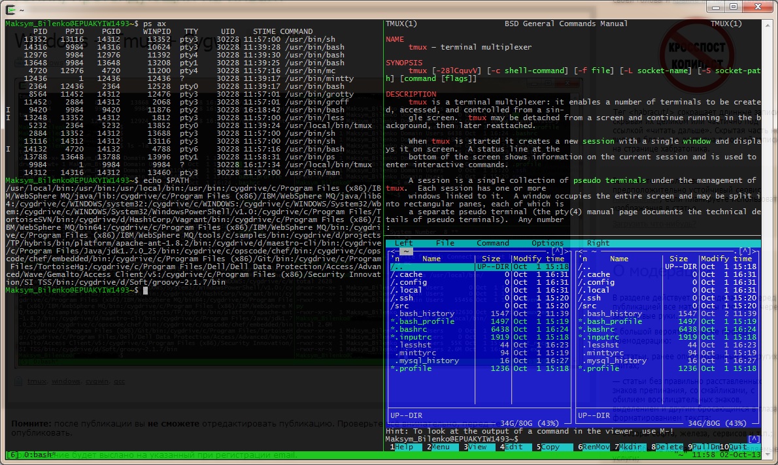This screenshot has width=778, height=465.
Task: Open the File menu in Midnight Commander
Action: [x=445, y=243]
